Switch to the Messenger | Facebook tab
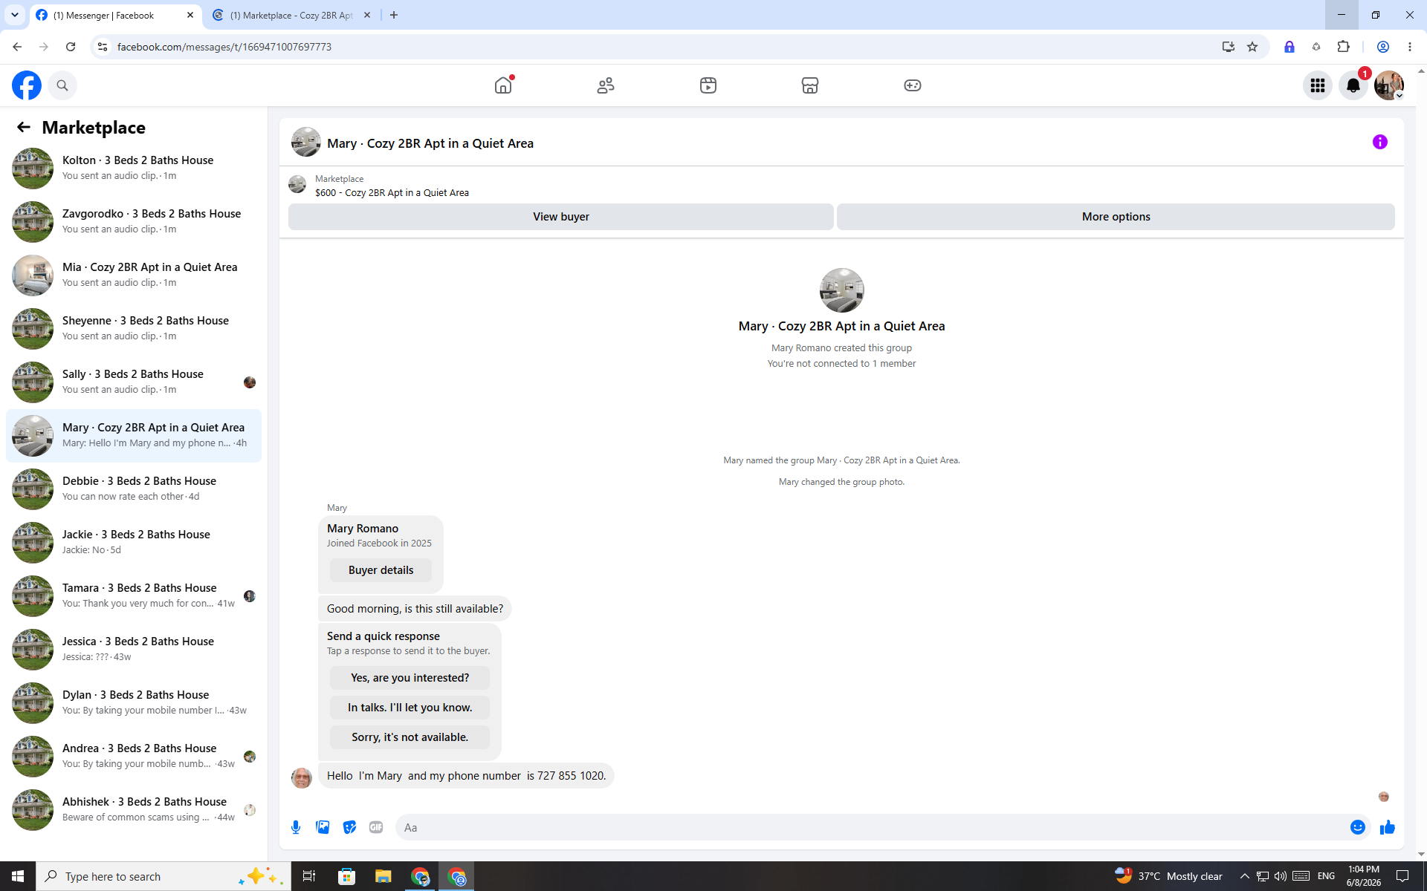This screenshot has width=1427, height=891. tap(115, 15)
